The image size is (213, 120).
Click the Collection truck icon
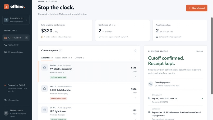coord(149,112)
